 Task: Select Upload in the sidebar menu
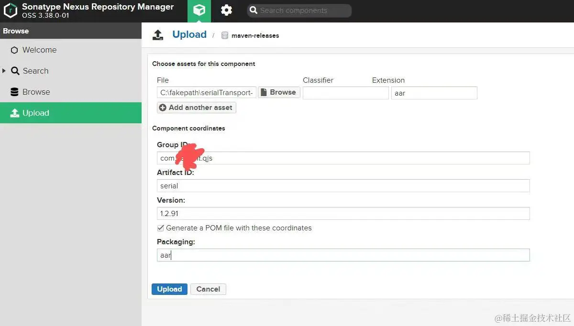[71, 113]
